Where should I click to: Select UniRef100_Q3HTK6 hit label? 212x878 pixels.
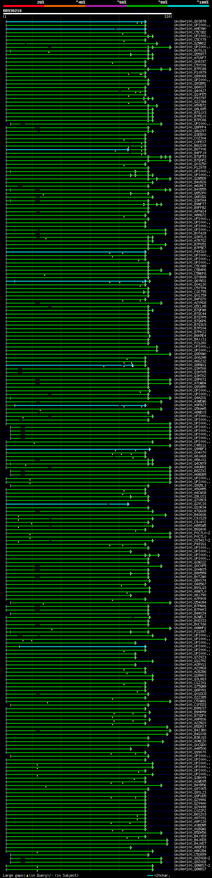tap(190, 368)
